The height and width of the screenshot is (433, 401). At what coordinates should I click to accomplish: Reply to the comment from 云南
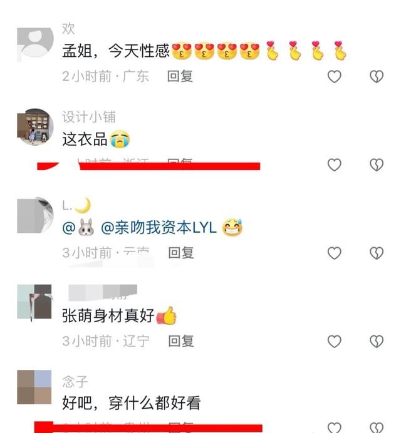(x=181, y=253)
